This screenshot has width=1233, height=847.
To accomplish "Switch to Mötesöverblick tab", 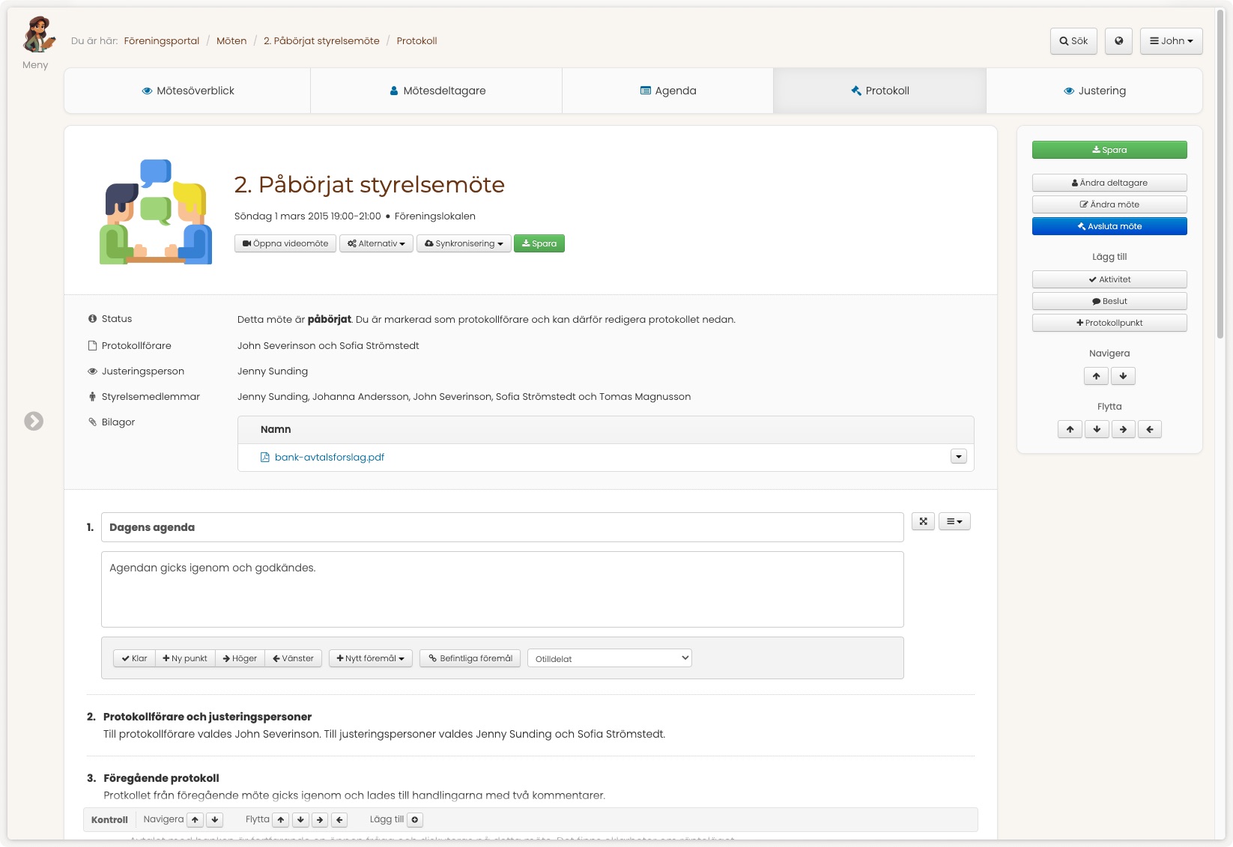I will 187,91.
